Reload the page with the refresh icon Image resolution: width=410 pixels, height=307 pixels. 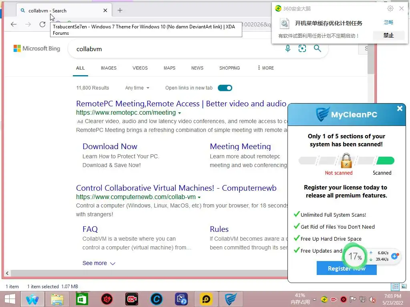(42, 24)
